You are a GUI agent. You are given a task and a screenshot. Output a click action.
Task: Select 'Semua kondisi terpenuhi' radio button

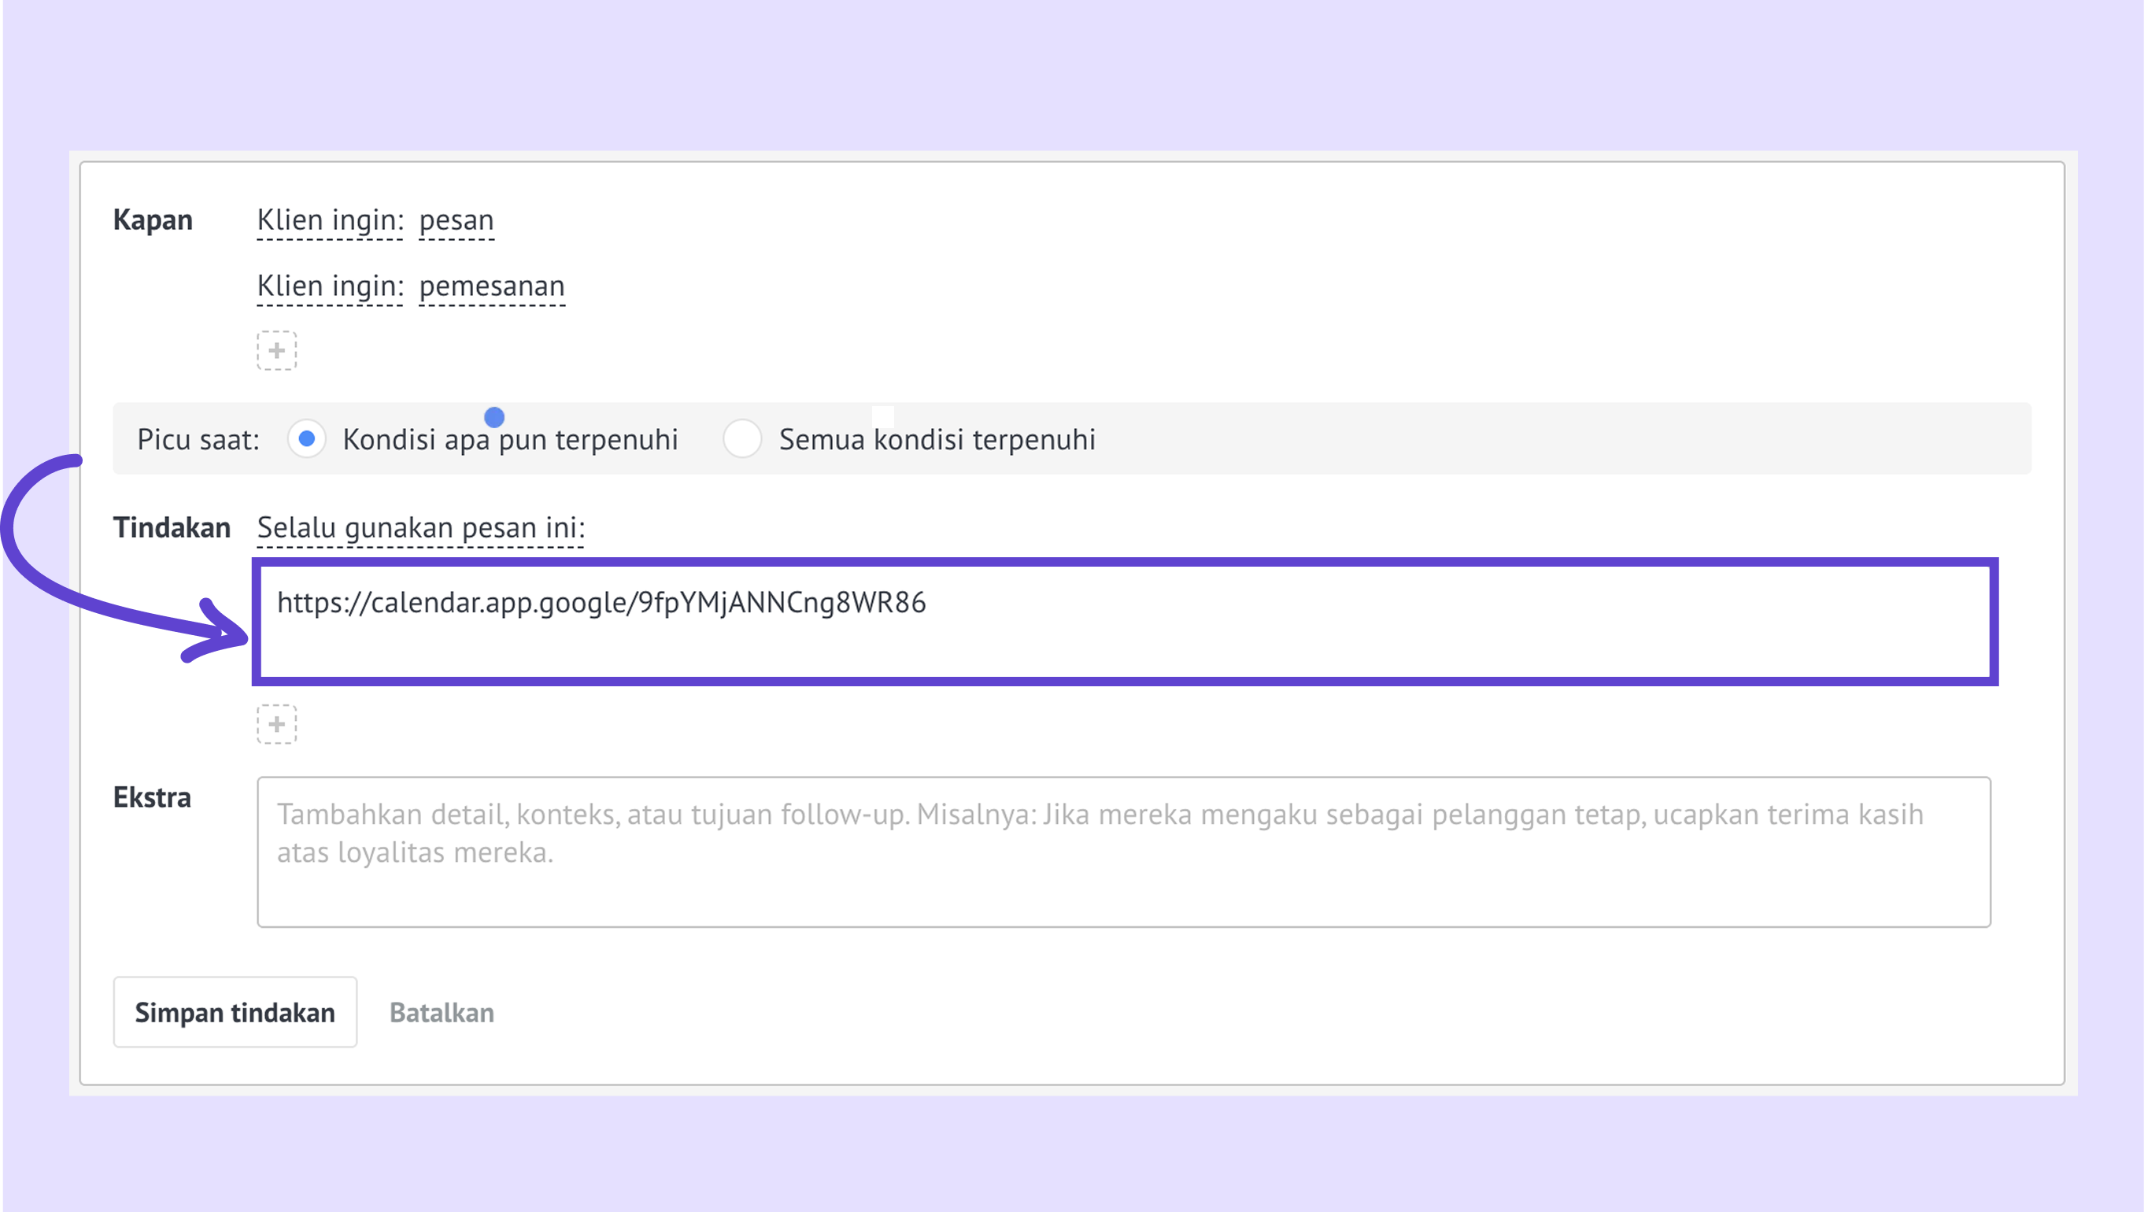[x=741, y=438]
